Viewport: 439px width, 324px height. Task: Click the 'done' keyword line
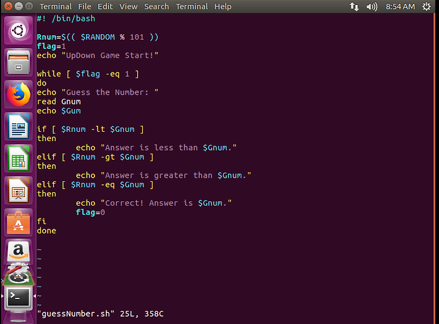[46, 231]
